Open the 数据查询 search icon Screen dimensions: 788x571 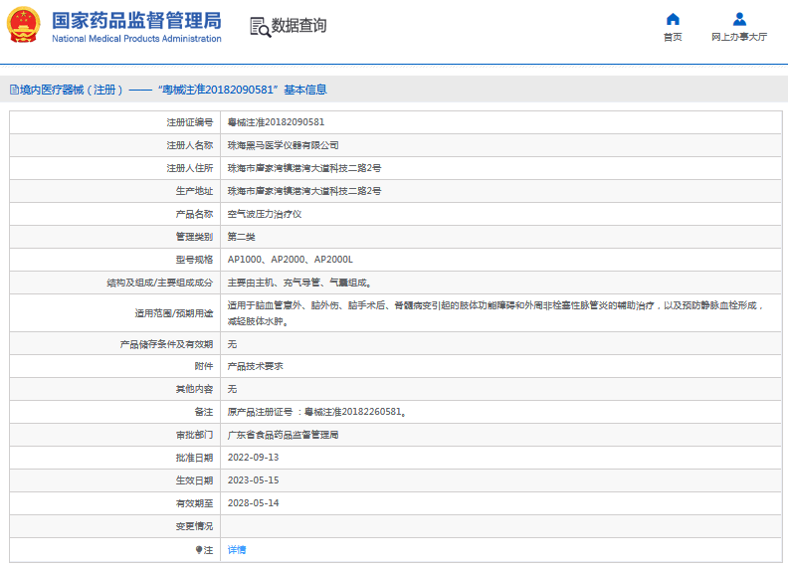pos(260,27)
